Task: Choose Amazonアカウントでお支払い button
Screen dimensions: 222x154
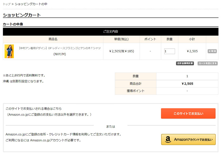Action: (188, 139)
